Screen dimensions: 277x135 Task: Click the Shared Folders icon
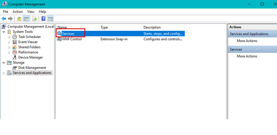(x=15, y=47)
